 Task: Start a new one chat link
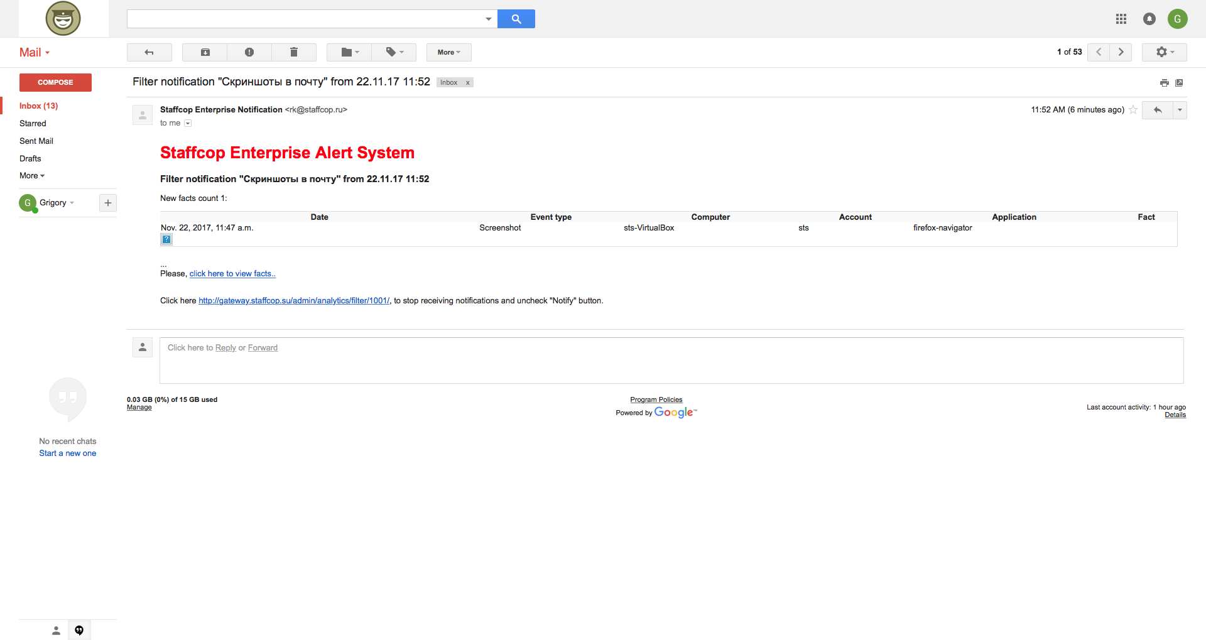click(68, 453)
